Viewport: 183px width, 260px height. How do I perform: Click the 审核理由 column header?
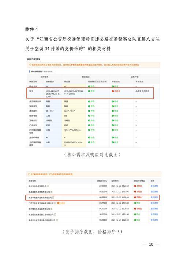(x=139, y=82)
